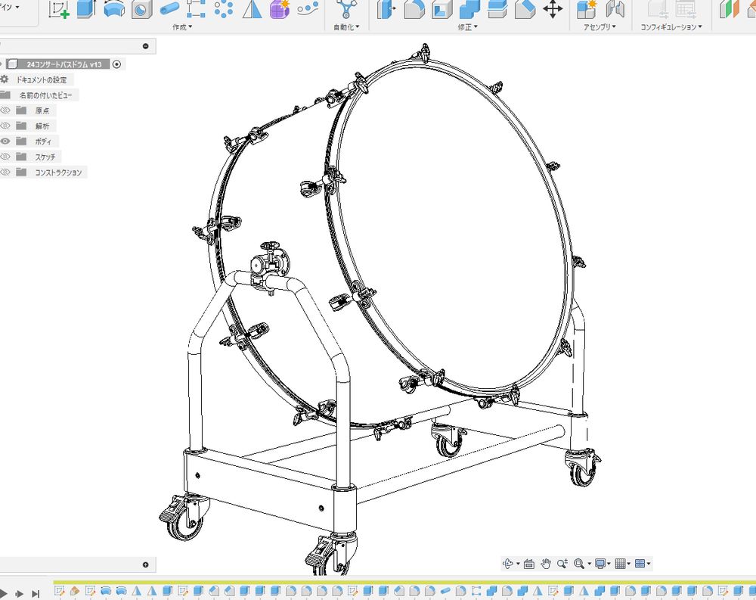
Task: Click the Fit zoom window icon
Action: click(579, 564)
